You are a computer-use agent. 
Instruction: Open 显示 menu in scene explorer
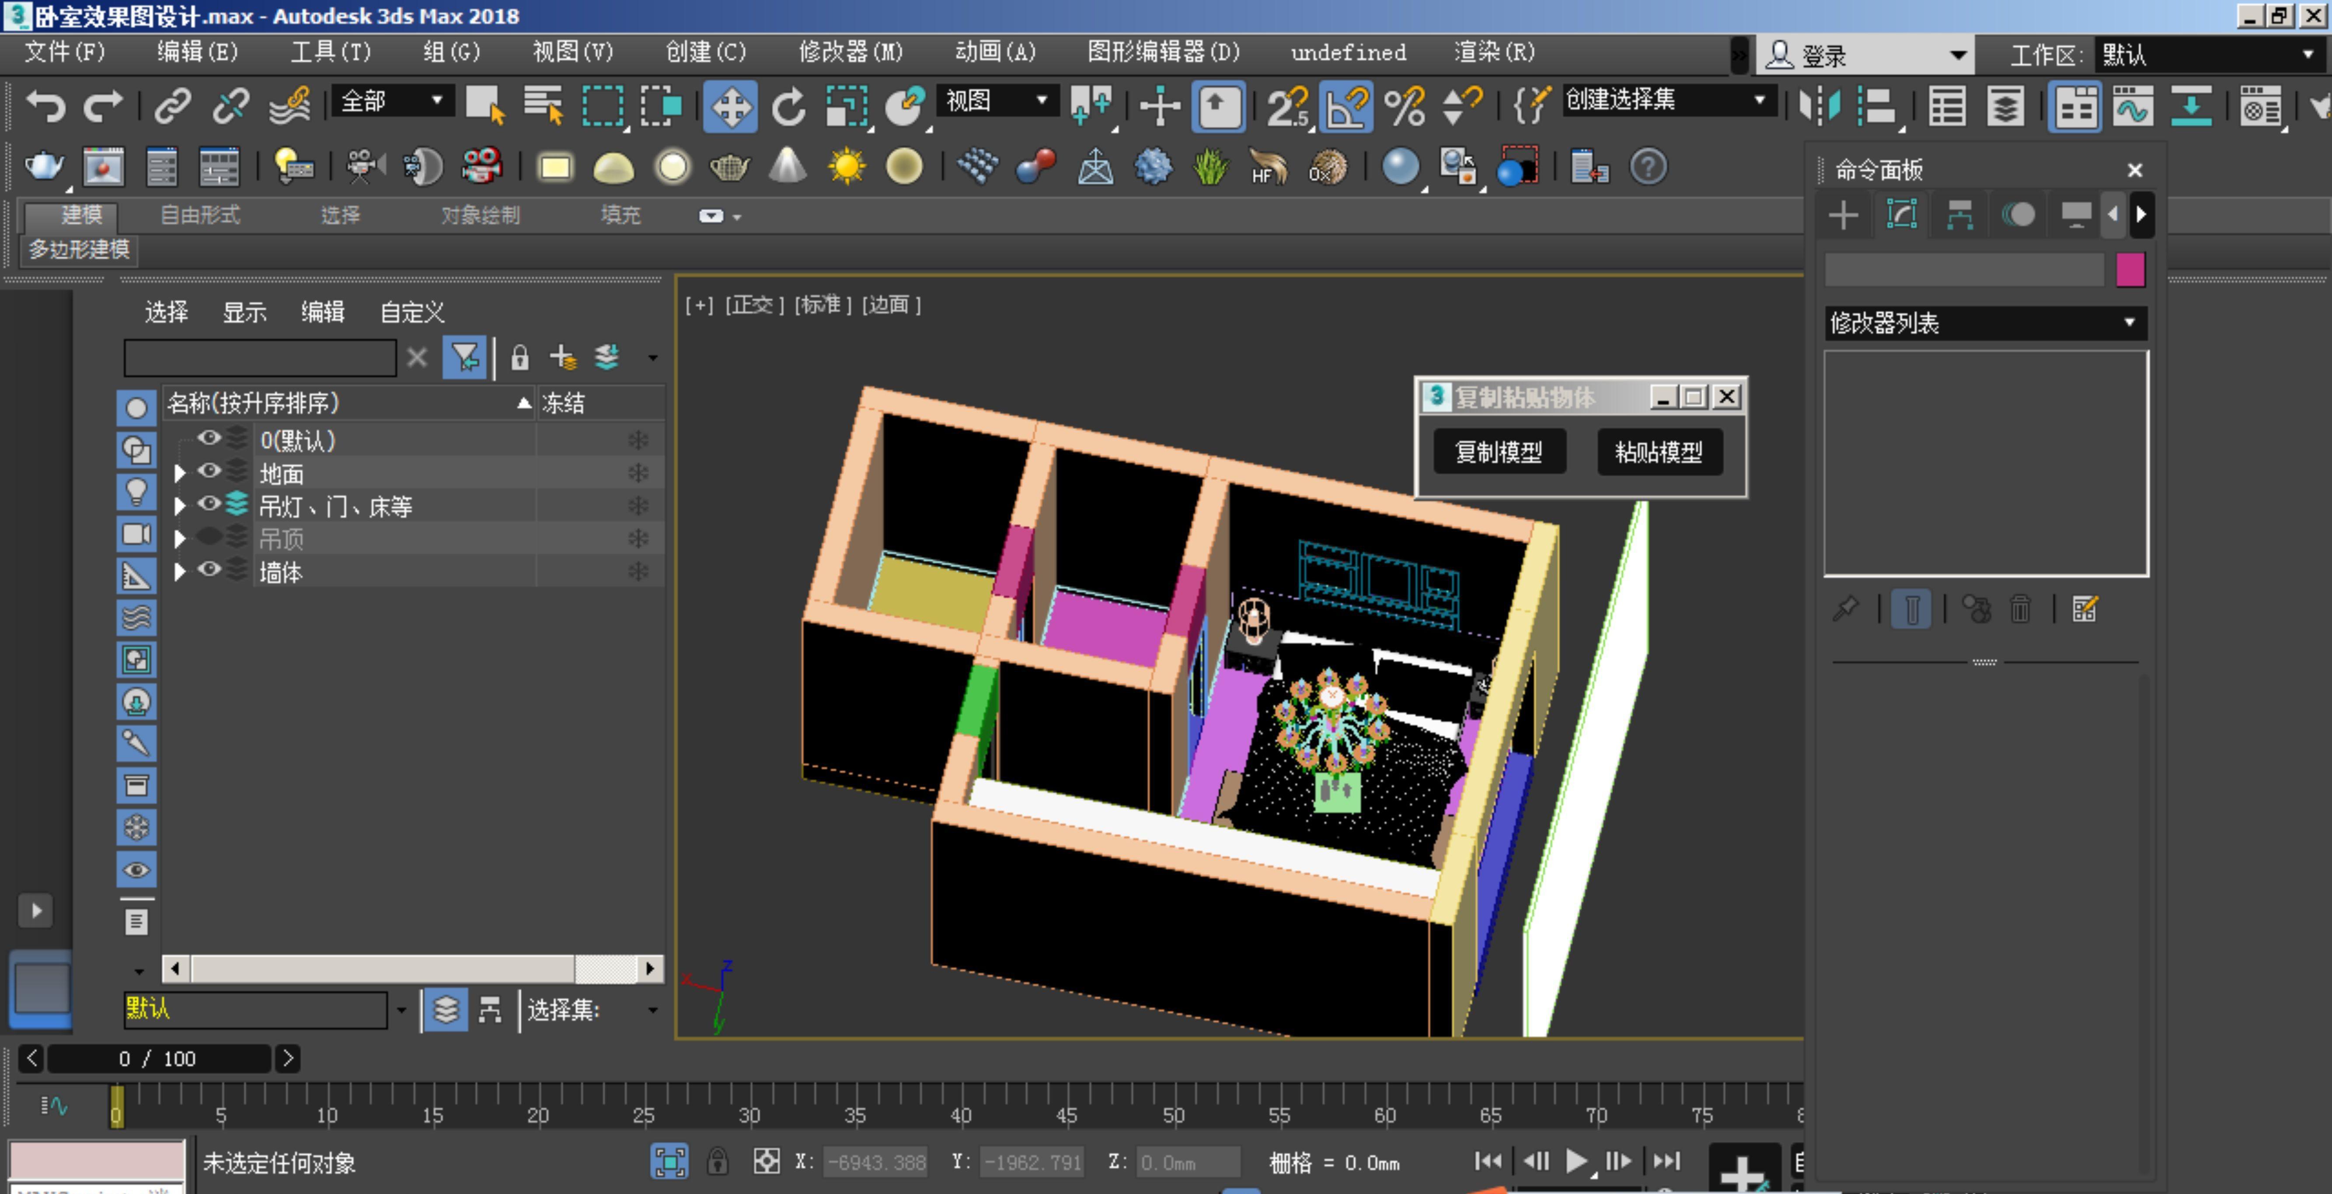pos(244,312)
